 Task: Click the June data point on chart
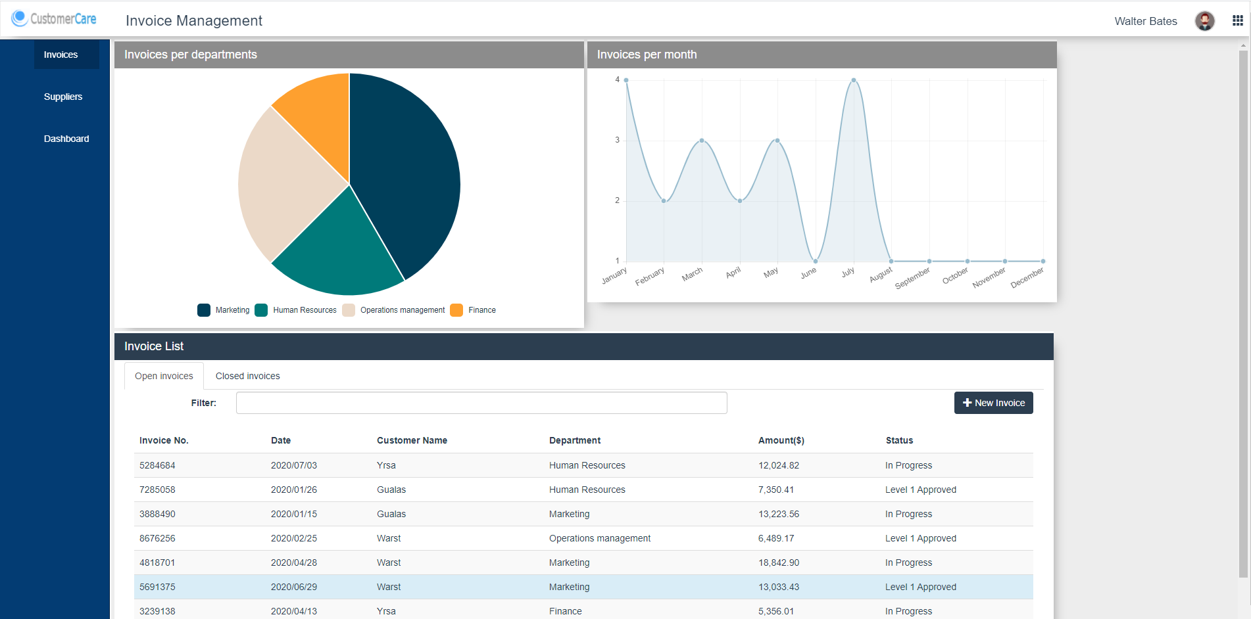pos(816,261)
